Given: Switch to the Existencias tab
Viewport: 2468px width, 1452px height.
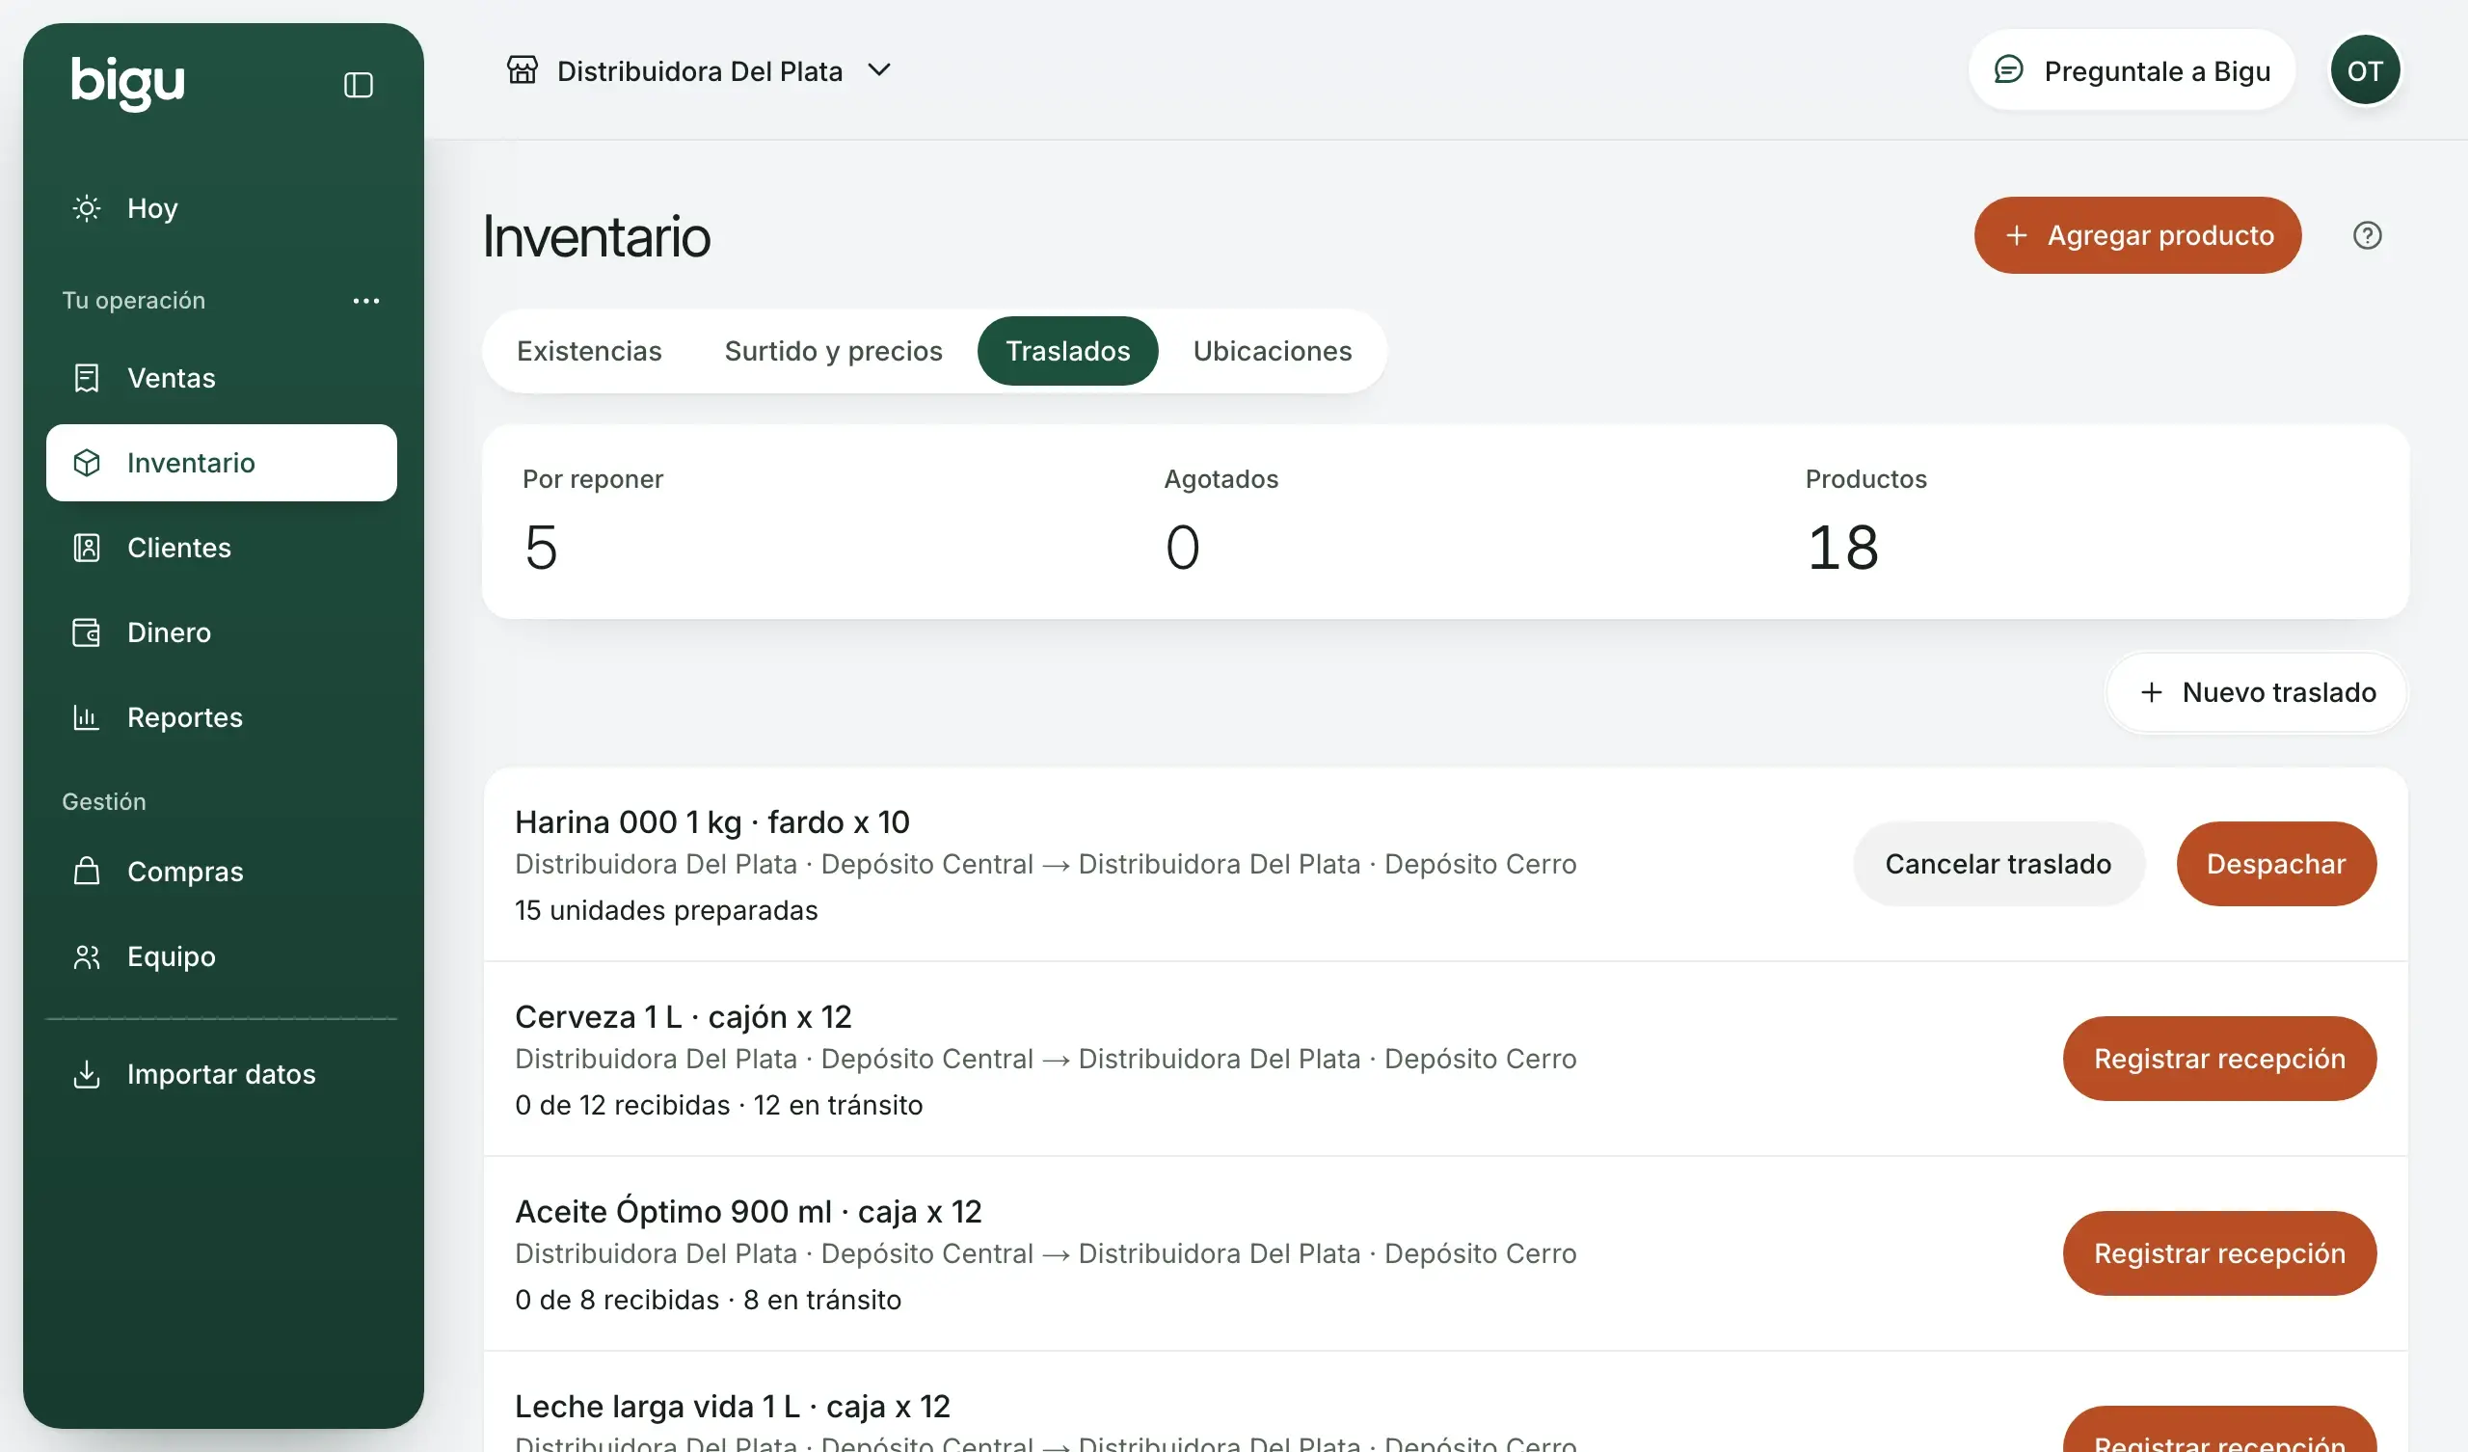Looking at the screenshot, I should pos(590,352).
